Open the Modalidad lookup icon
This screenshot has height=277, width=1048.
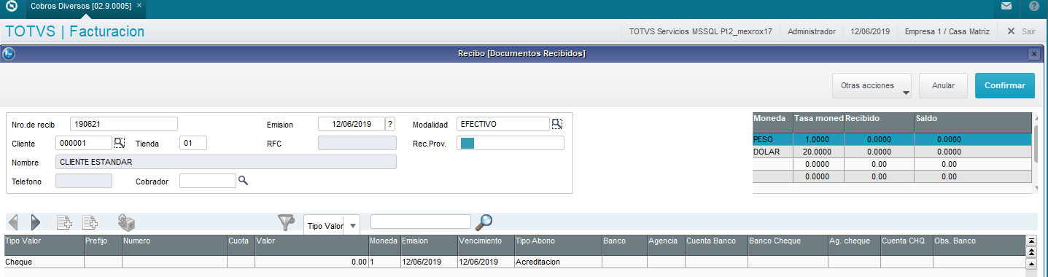(557, 124)
